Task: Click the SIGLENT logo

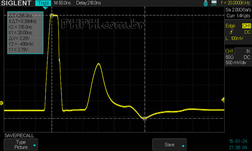Action: point(16,3)
